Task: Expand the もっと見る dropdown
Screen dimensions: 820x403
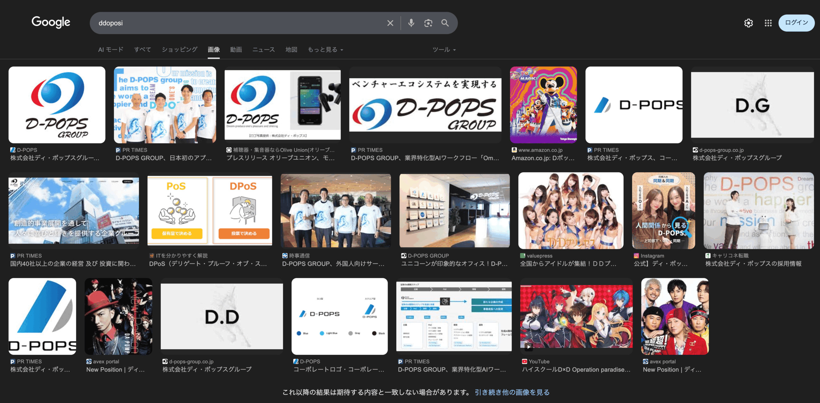Action: [x=325, y=50]
